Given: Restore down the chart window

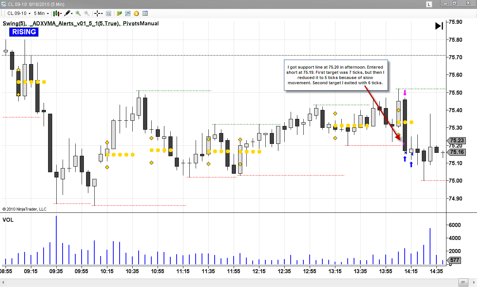Looking at the screenshot, I should (455, 3).
